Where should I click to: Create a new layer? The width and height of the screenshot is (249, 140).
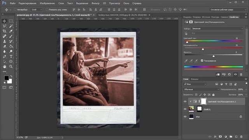coord(236,136)
